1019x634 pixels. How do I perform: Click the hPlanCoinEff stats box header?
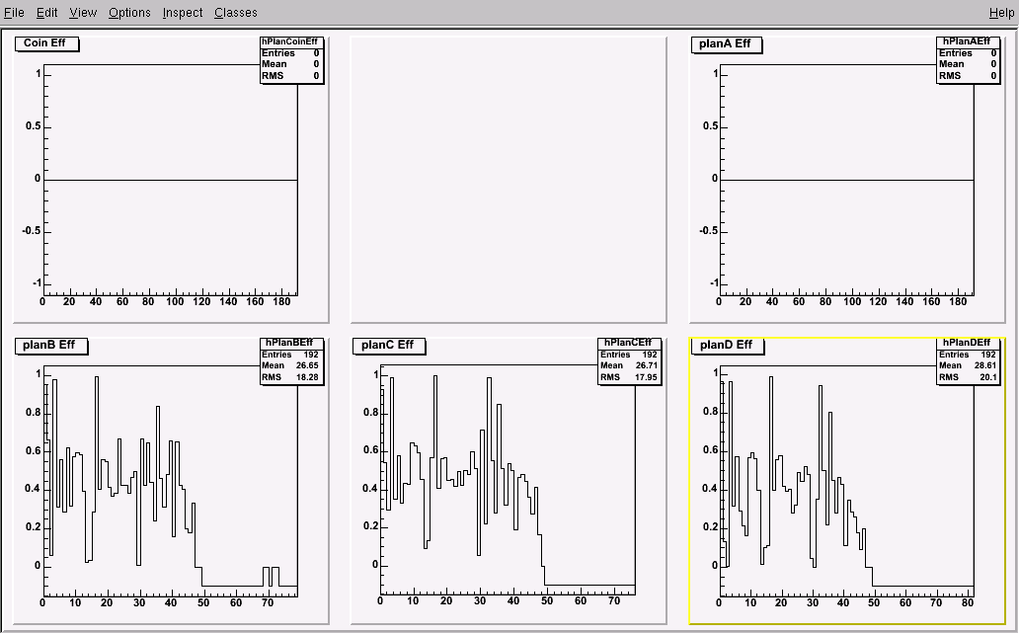tap(290, 41)
